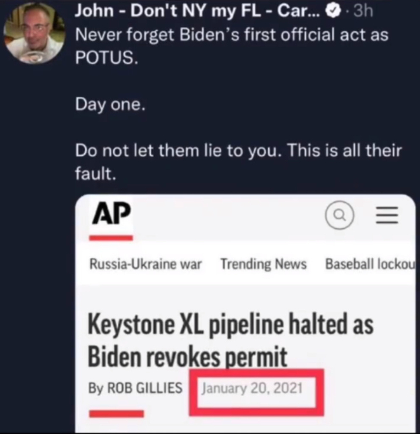Click the "Never forget Biden's first official act" line
Viewport: 420px width, 434px height.
(x=232, y=37)
